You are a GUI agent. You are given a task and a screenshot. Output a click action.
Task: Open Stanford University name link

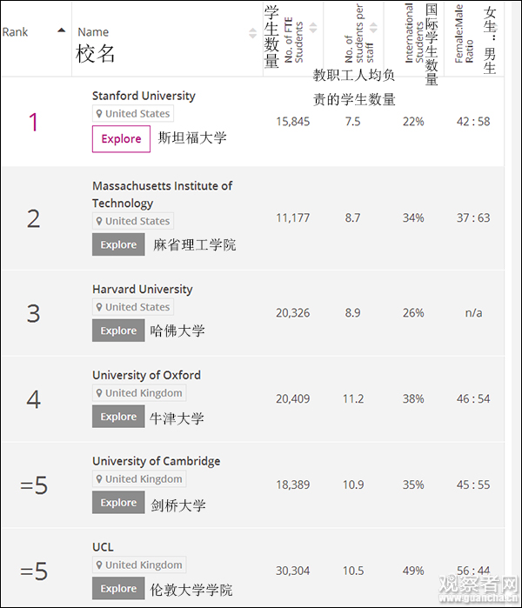(x=144, y=96)
